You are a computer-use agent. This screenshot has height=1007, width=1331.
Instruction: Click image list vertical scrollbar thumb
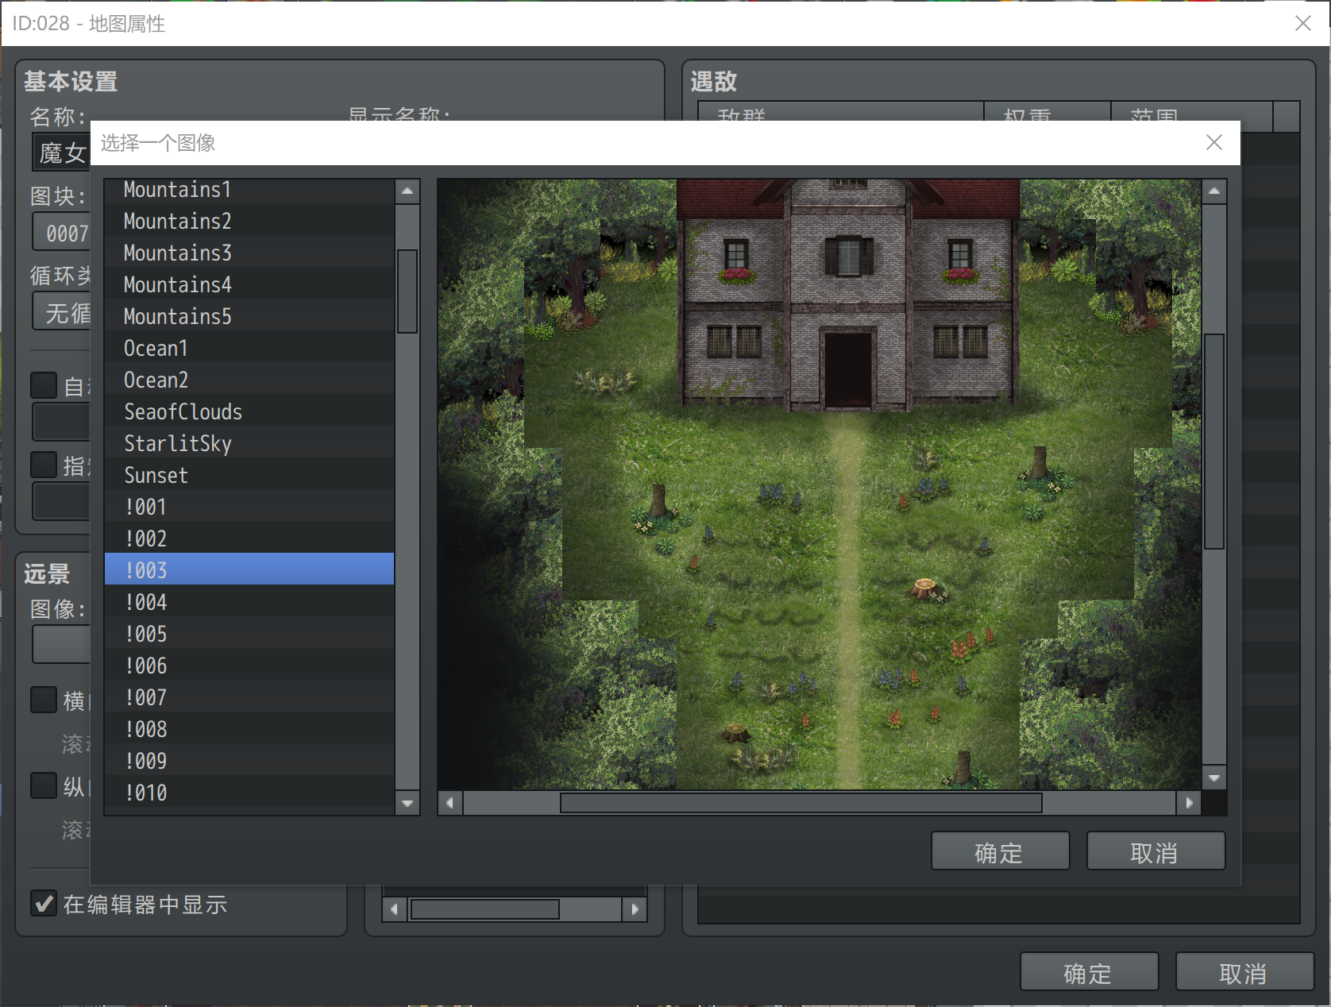pyautogui.click(x=407, y=291)
